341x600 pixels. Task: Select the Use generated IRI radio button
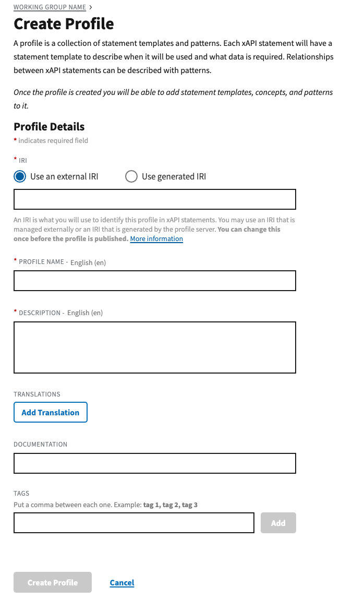click(131, 176)
